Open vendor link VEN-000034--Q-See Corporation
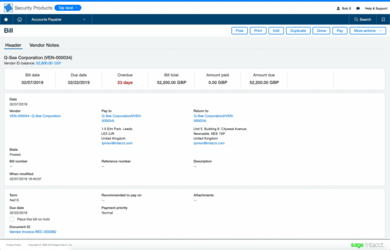 tap(35, 116)
